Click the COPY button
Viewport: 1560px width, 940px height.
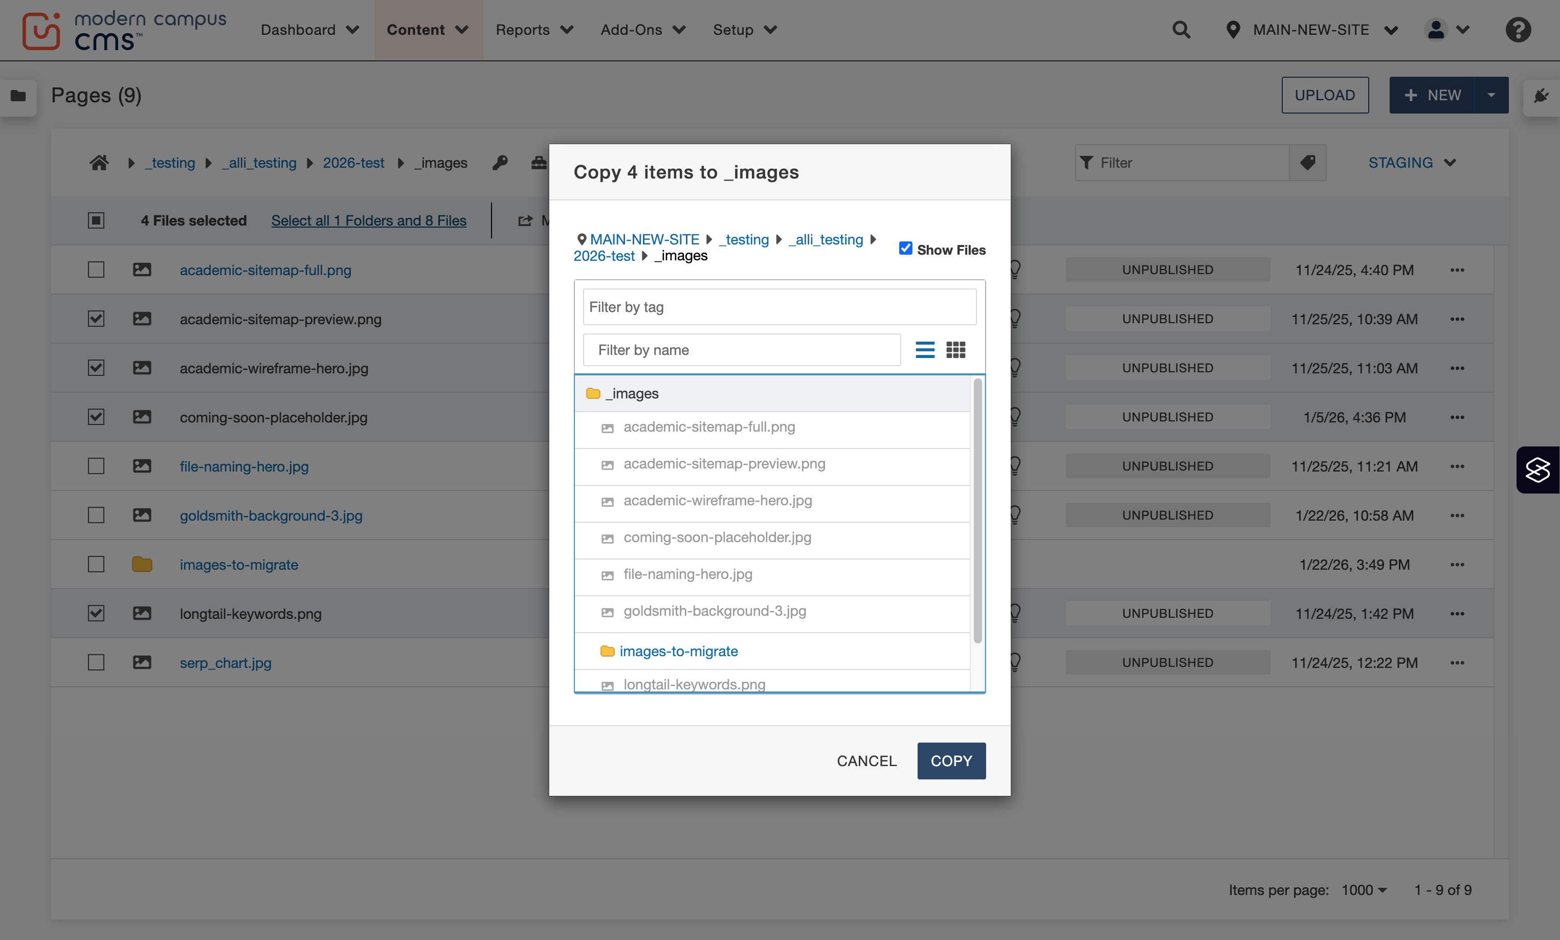pos(951,761)
